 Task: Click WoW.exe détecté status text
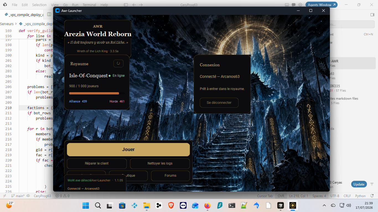pos(79,180)
